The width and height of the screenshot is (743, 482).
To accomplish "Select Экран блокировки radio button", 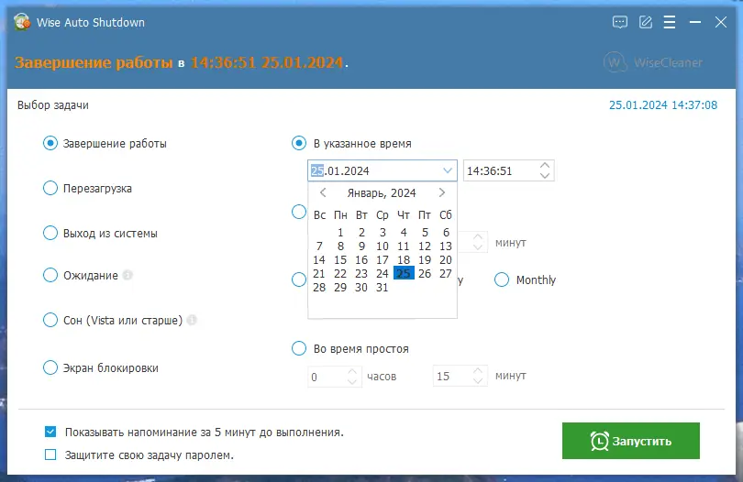I will tap(50, 367).
